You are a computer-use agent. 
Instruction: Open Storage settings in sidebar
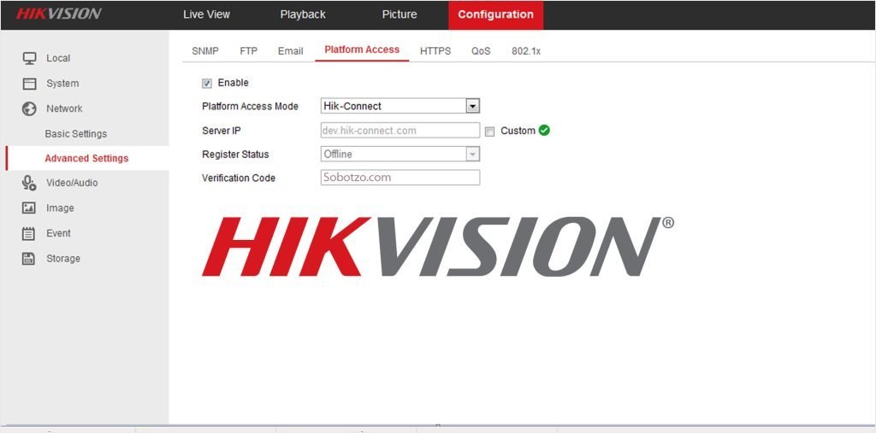pyautogui.click(x=63, y=259)
